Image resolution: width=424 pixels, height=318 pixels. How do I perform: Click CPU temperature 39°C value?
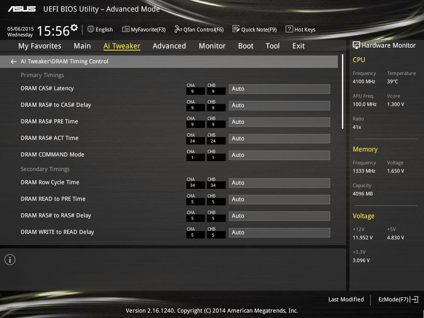(393, 82)
